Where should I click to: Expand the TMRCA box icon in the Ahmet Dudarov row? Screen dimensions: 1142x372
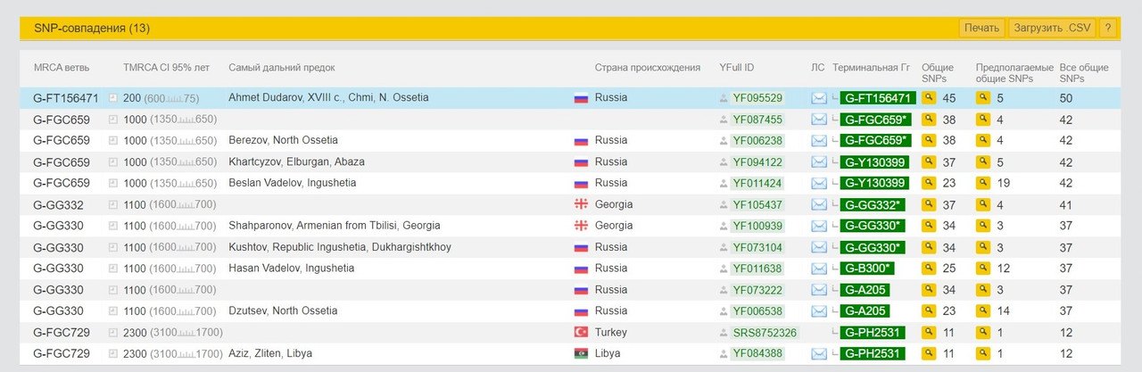113,98
